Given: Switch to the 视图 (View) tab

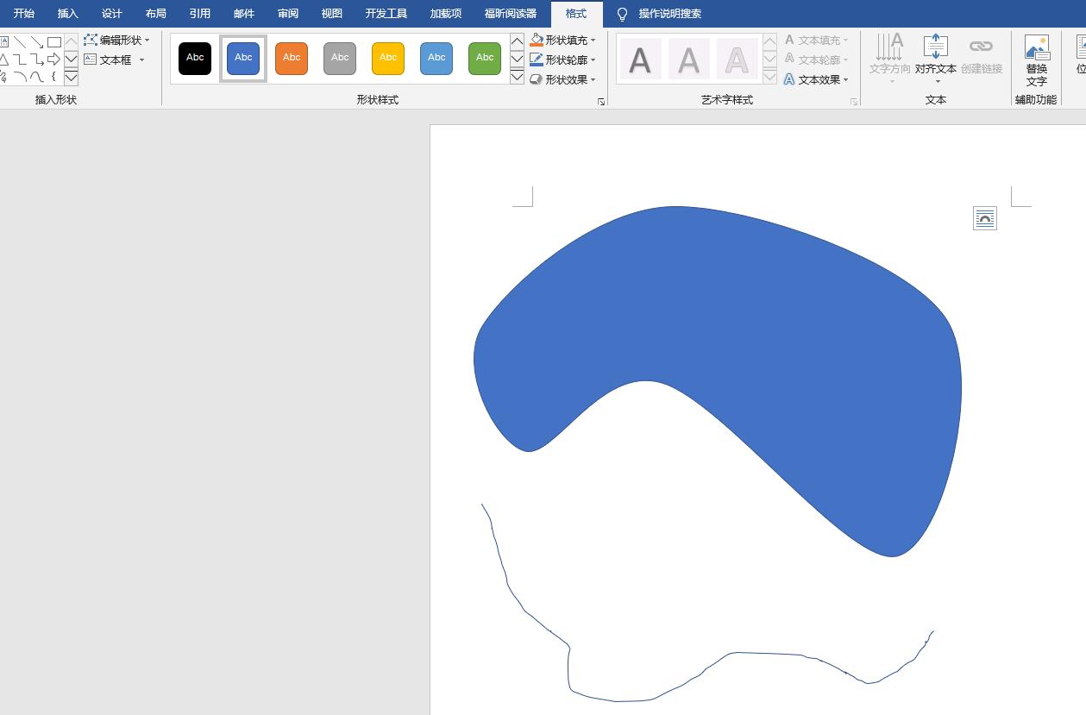Looking at the screenshot, I should point(332,14).
